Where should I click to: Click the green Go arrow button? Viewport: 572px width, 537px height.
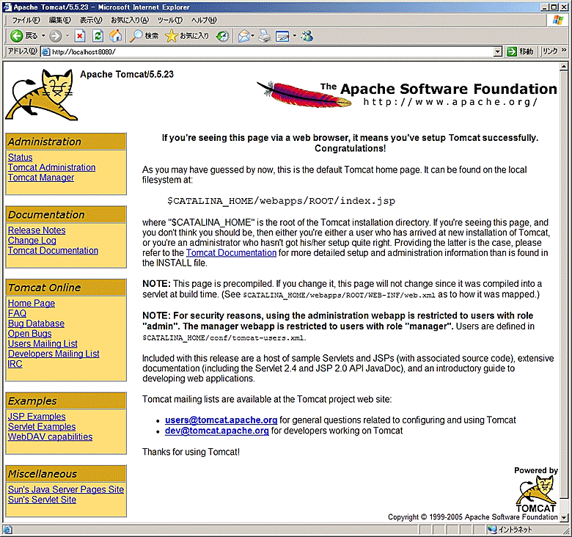tap(512, 51)
